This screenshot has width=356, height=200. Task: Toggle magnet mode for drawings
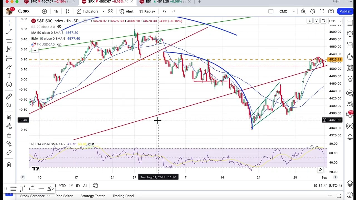click(x=9, y=117)
